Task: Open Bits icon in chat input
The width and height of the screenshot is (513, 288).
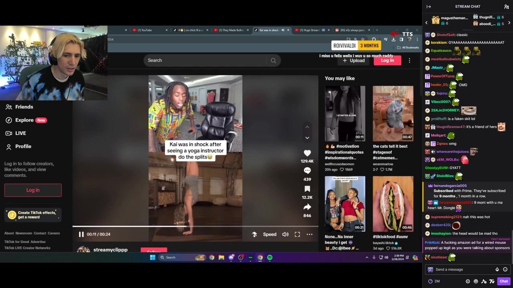Action: pos(497,270)
